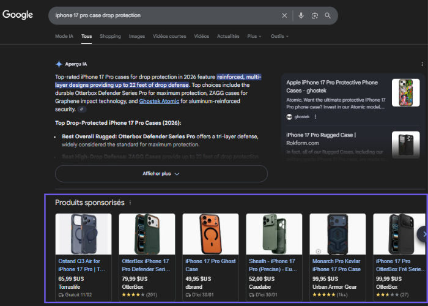Click the magnifying glass search icon
The image size is (428, 306).
[x=328, y=15]
